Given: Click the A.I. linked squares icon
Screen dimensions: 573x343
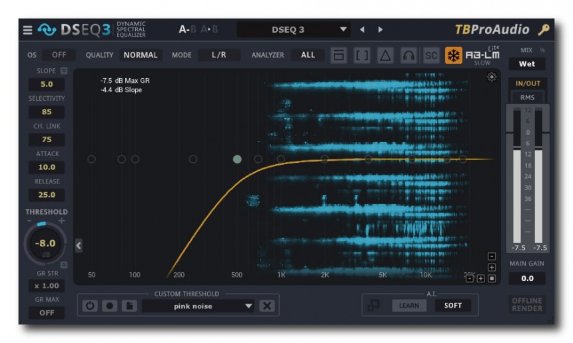Looking at the screenshot, I should pos(374,305).
